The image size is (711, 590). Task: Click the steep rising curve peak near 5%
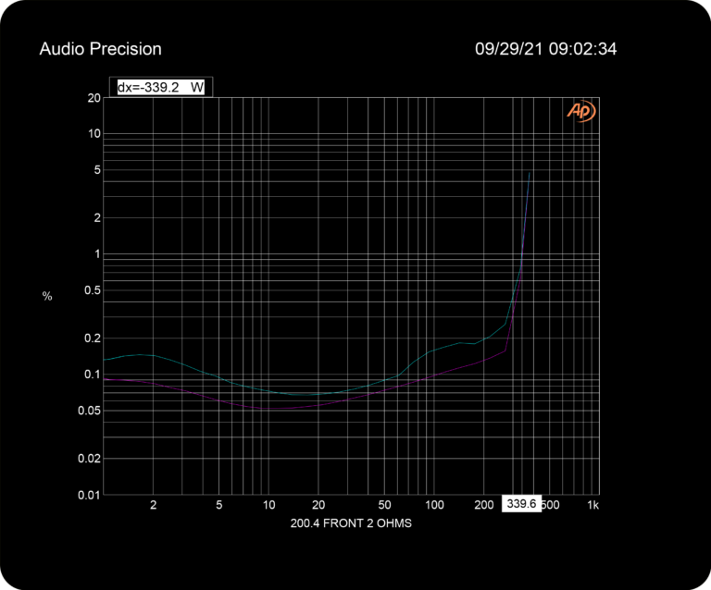pos(530,174)
